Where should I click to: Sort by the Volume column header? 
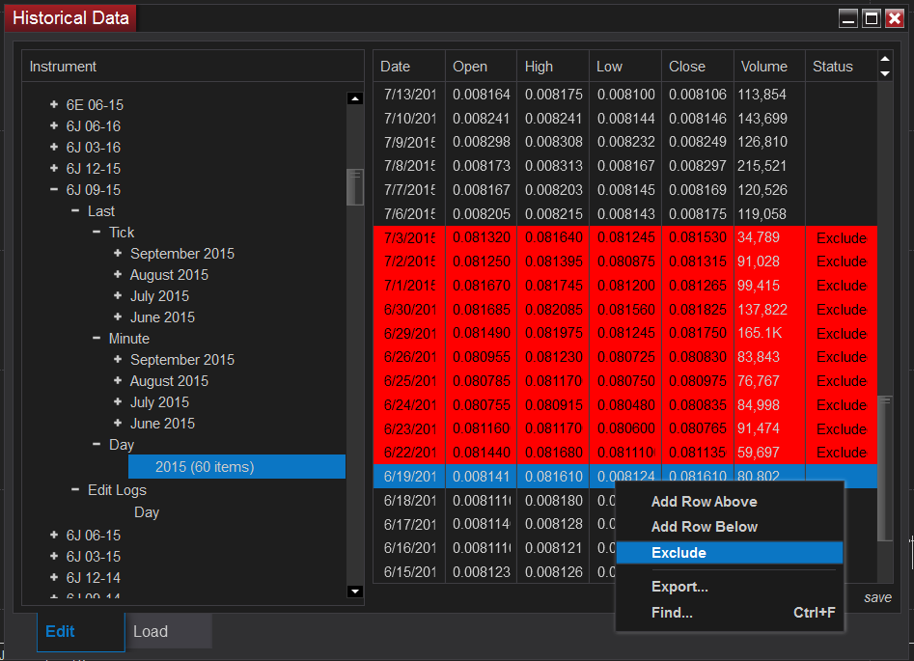point(769,67)
